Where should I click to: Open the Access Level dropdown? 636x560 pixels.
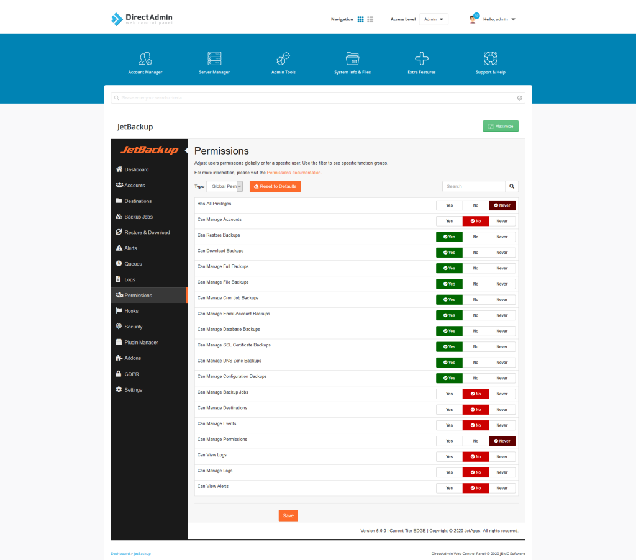433,19
